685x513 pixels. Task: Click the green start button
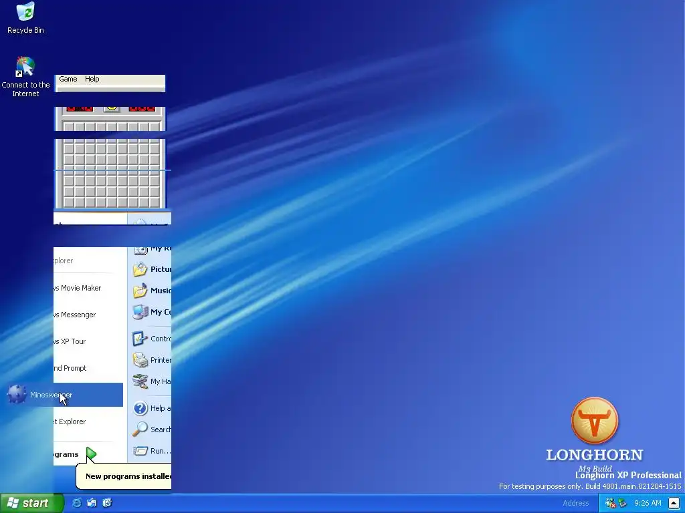pyautogui.click(x=32, y=503)
